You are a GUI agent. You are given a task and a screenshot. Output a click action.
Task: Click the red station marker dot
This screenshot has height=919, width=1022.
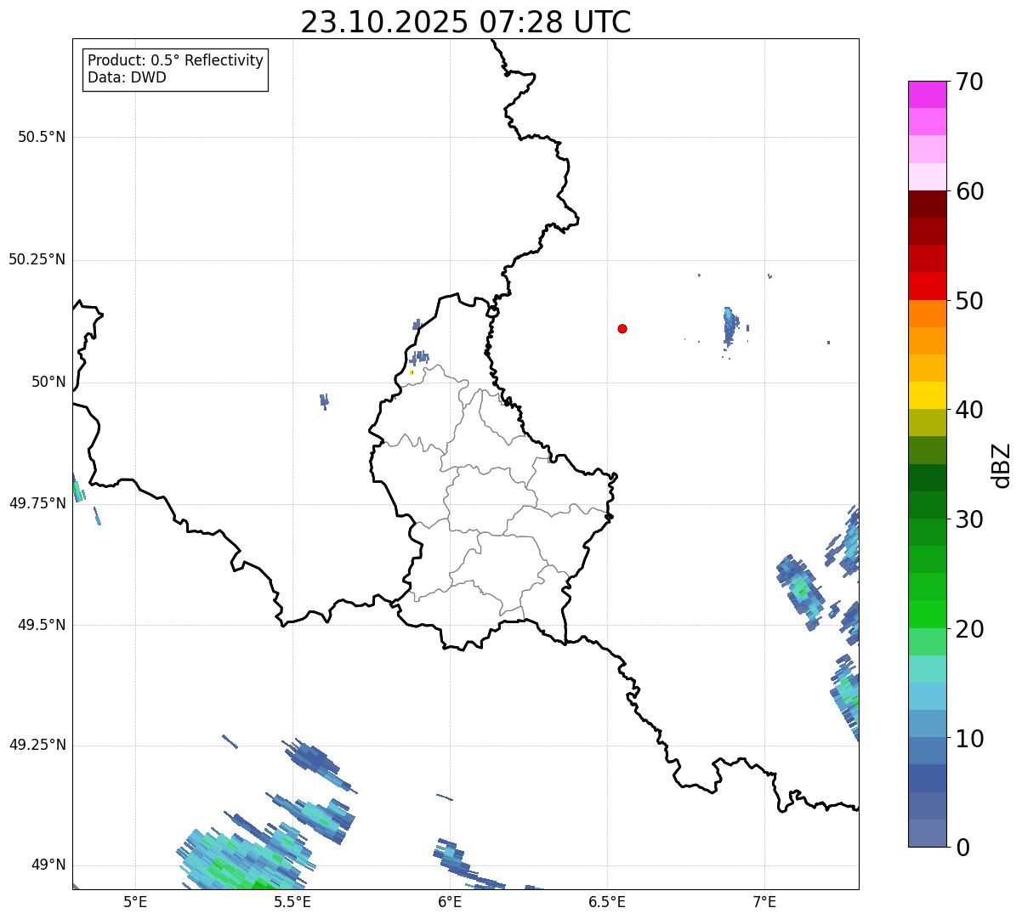click(x=622, y=328)
